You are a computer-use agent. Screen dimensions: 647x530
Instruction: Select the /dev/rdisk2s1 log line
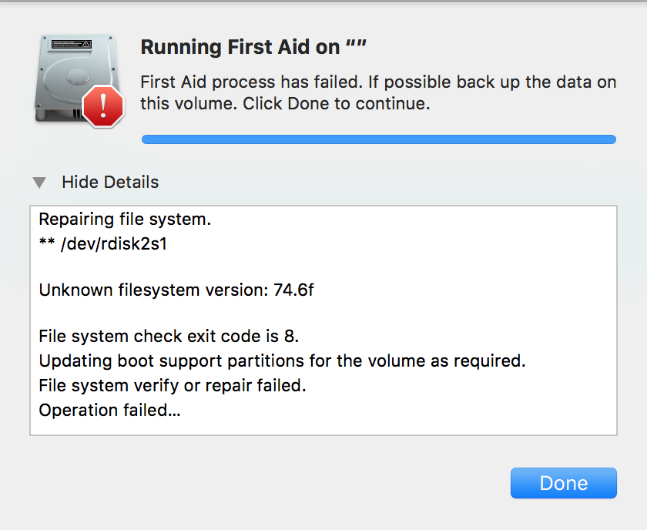pos(103,244)
